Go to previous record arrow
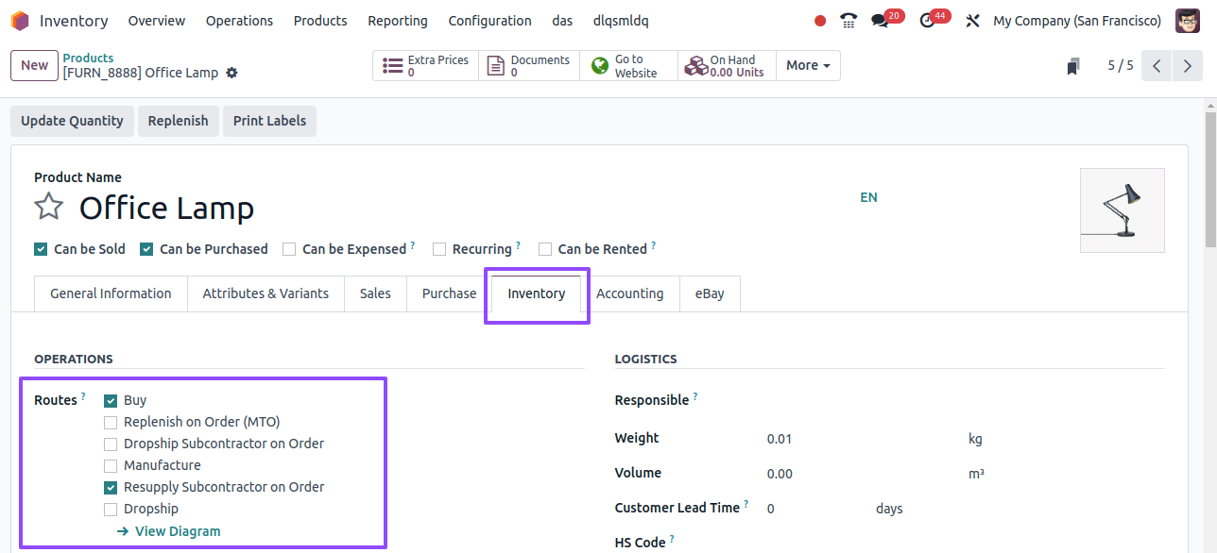The image size is (1217, 553). [x=1157, y=66]
